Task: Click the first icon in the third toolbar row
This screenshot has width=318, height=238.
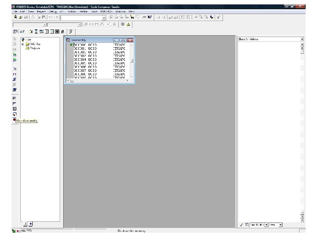Action: coord(15,32)
